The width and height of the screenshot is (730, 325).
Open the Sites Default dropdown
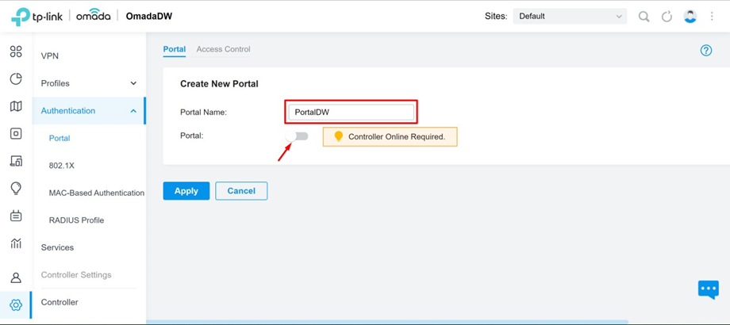point(570,17)
